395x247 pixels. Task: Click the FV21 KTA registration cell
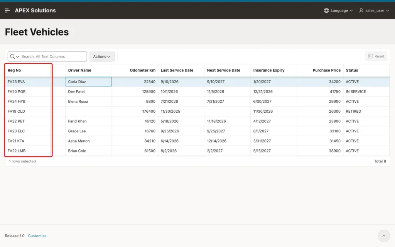pos(28,141)
